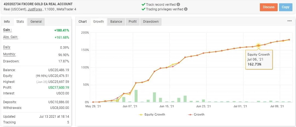This screenshot has width=296, height=127.
Task: Select the Stats tab
Action: [x=20, y=22]
